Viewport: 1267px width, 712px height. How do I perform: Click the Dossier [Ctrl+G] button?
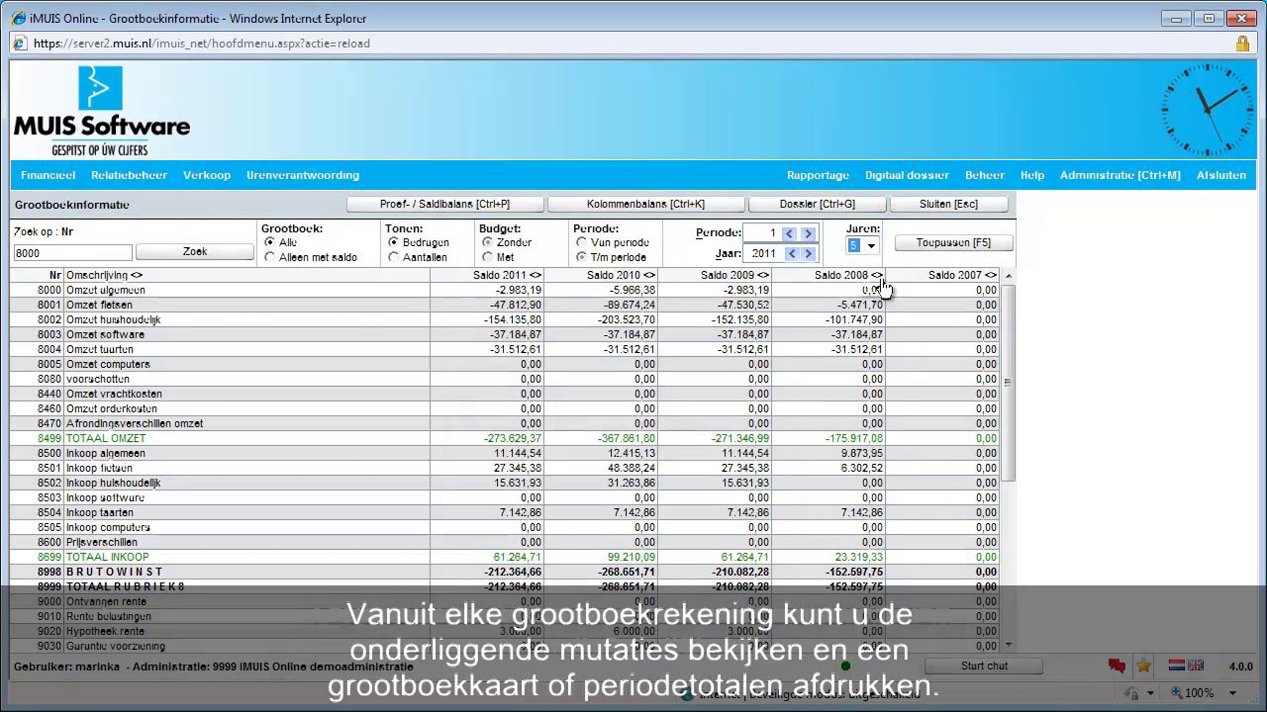pyautogui.click(x=817, y=204)
